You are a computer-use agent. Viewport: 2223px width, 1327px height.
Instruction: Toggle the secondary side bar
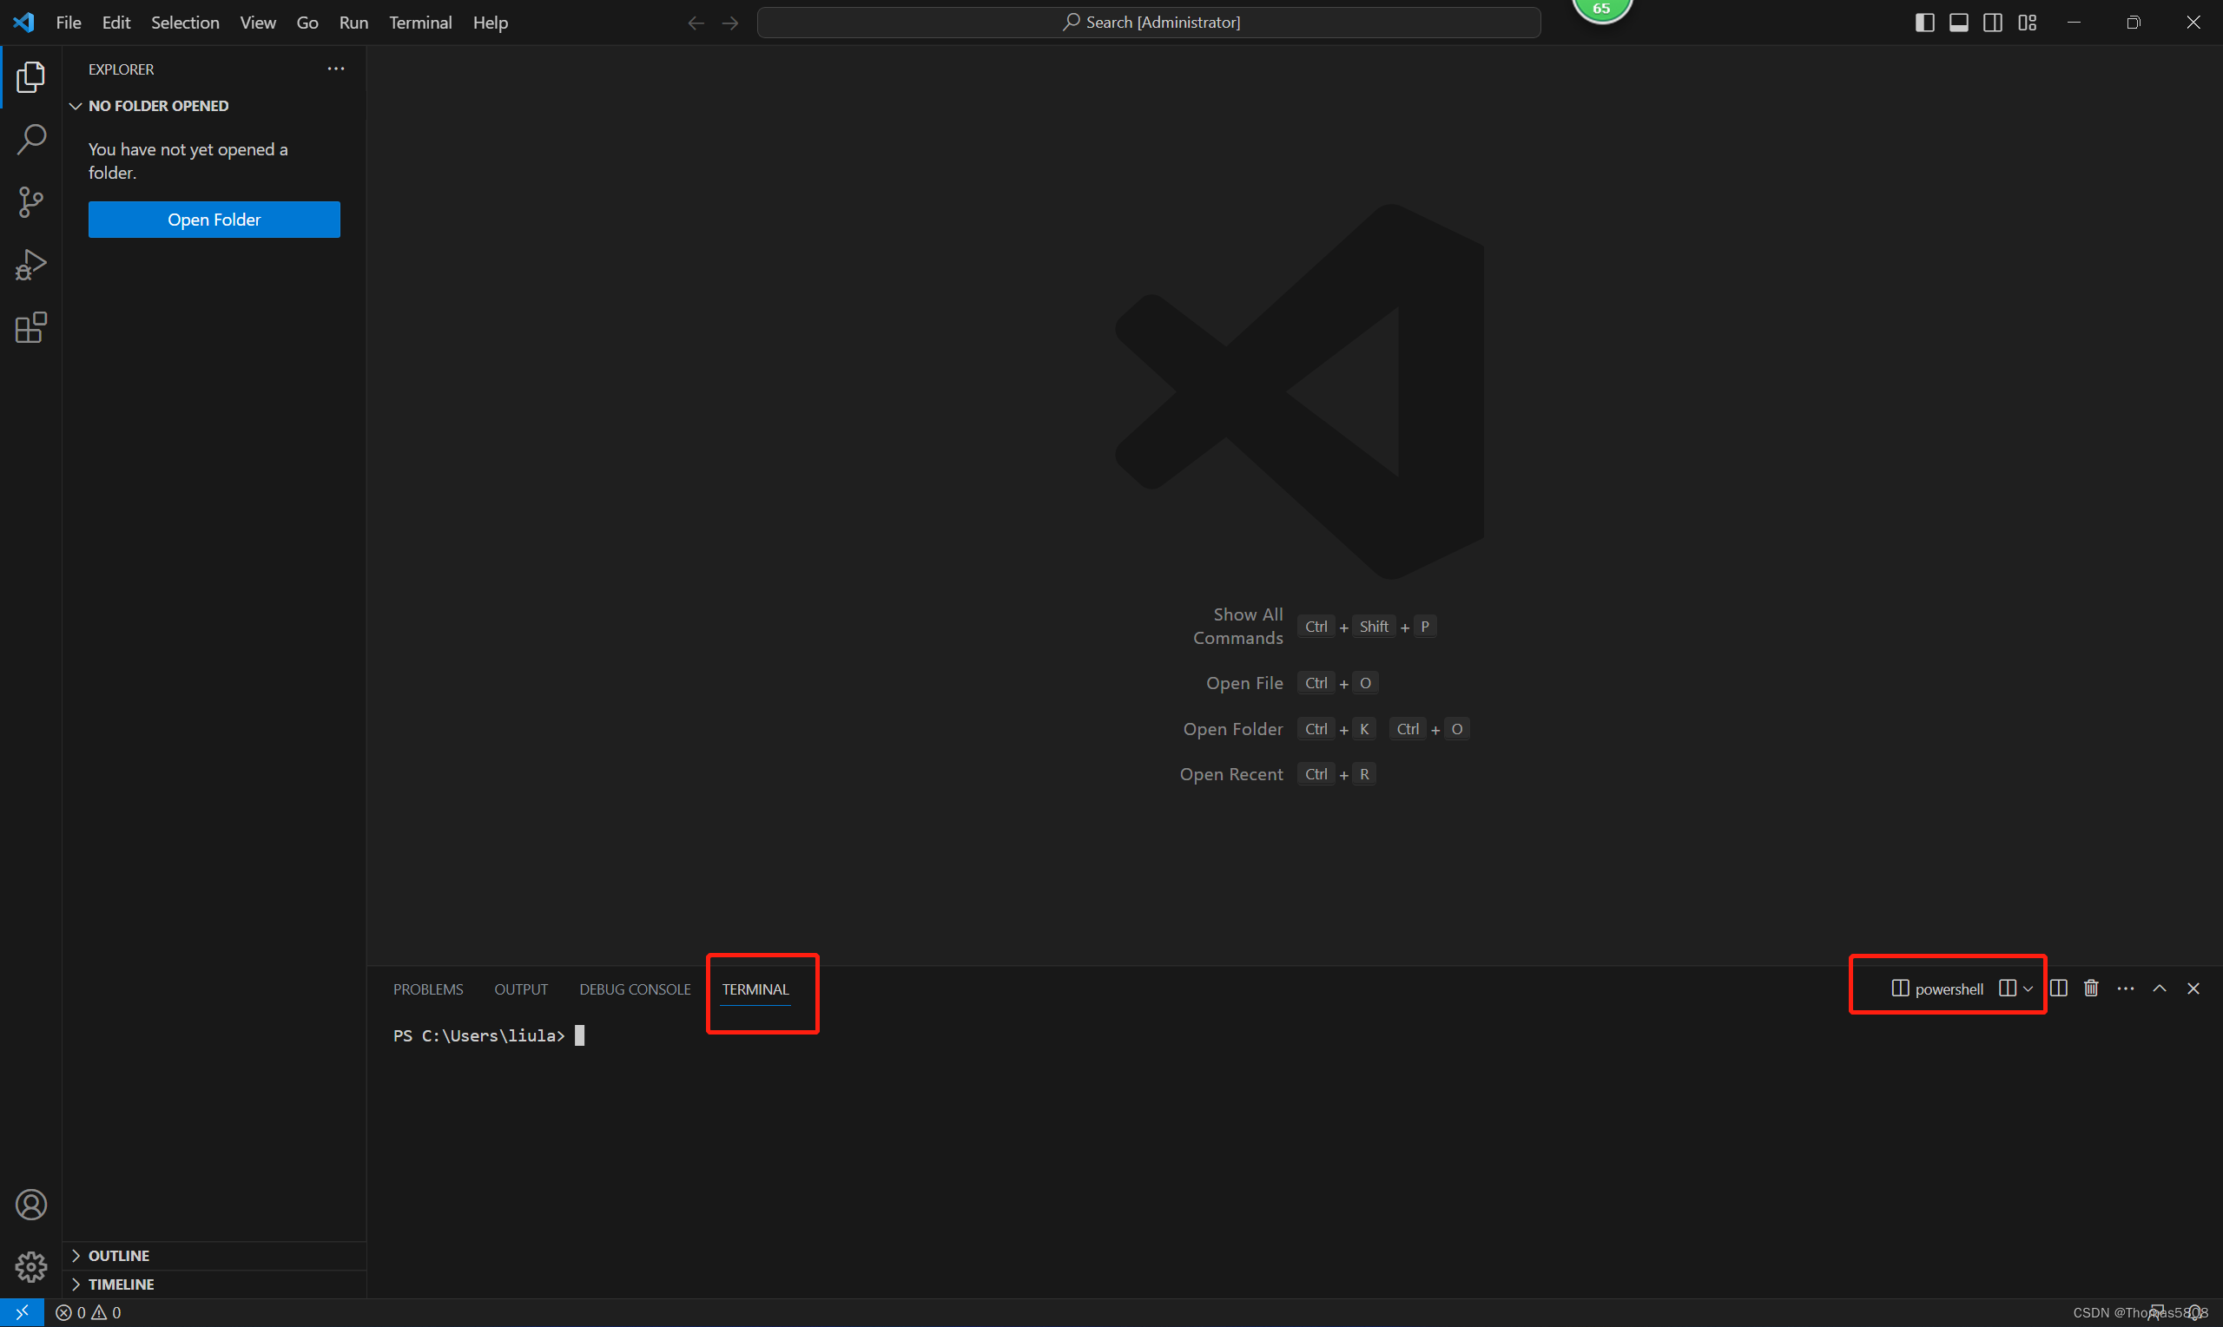tap(1993, 23)
